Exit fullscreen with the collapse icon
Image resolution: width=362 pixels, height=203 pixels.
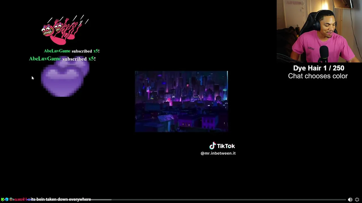(357, 200)
